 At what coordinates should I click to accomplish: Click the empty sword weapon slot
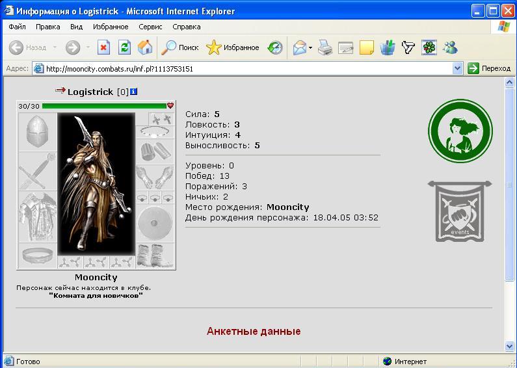tap(38, 171)
